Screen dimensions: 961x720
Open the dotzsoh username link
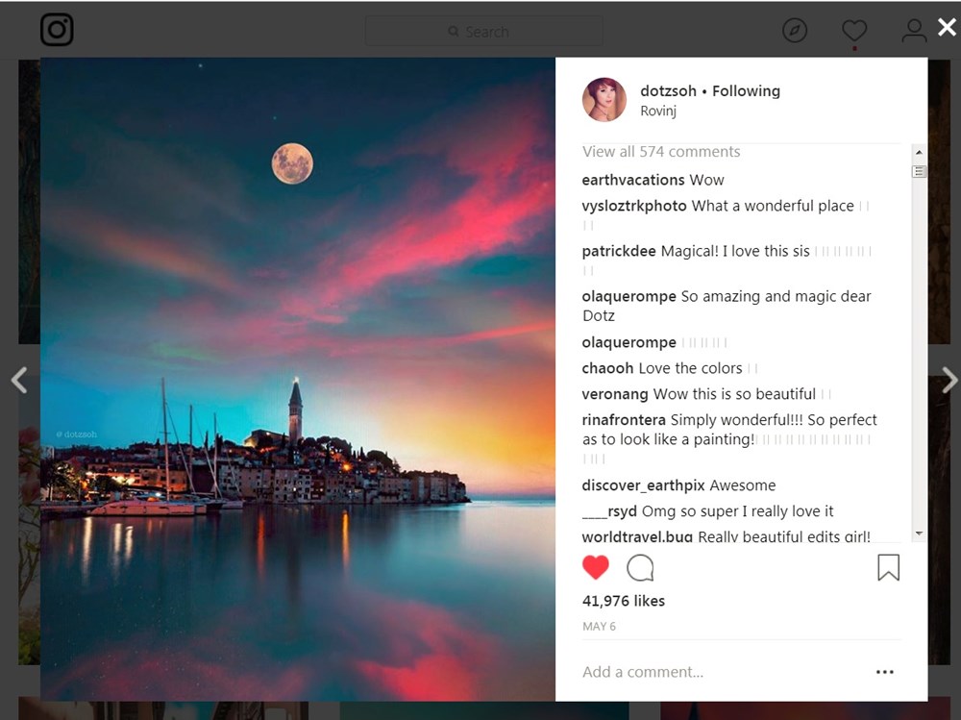click(x=668, y=91)
